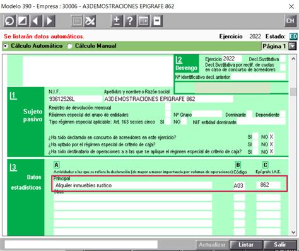Select Cálculo Automático radio button
The width and height of the screenshot is (299, 251).
point(6,46)
